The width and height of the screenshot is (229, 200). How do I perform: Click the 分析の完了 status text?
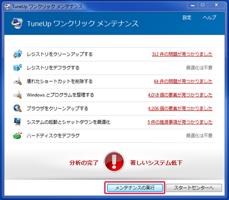pos(84,163)
